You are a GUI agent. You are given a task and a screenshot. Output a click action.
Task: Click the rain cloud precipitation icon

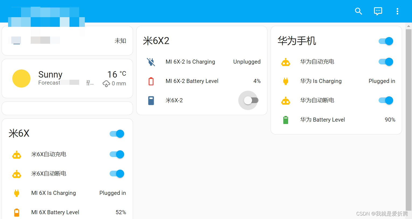coord(106,84)
